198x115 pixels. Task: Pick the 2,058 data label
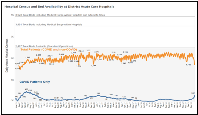click(x=39, y=55)
